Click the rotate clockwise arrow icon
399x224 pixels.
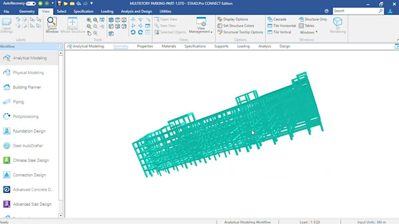(140, 32)
